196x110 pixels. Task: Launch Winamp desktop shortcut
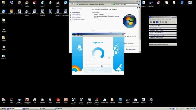point(50,3)
